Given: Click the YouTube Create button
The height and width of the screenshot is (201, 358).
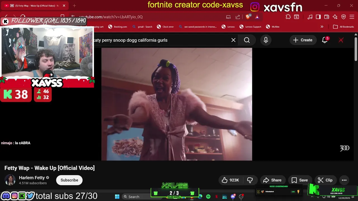Looking at the screenshot, I should coord(303,40).
